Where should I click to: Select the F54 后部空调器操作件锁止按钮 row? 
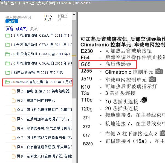coord(123,57)
